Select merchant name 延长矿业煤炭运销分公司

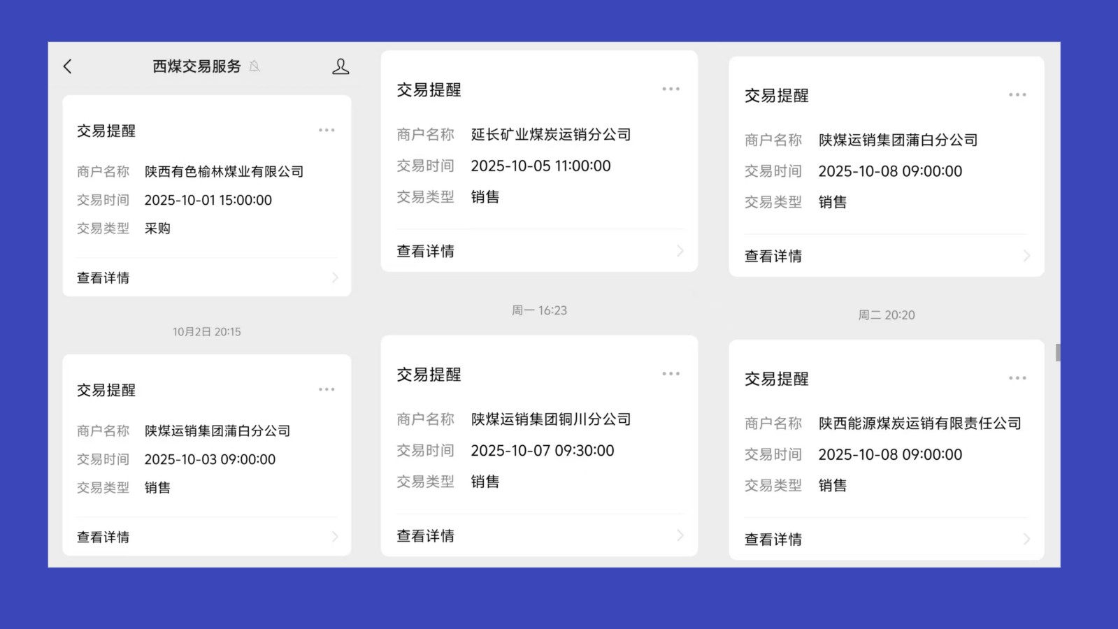551,135
